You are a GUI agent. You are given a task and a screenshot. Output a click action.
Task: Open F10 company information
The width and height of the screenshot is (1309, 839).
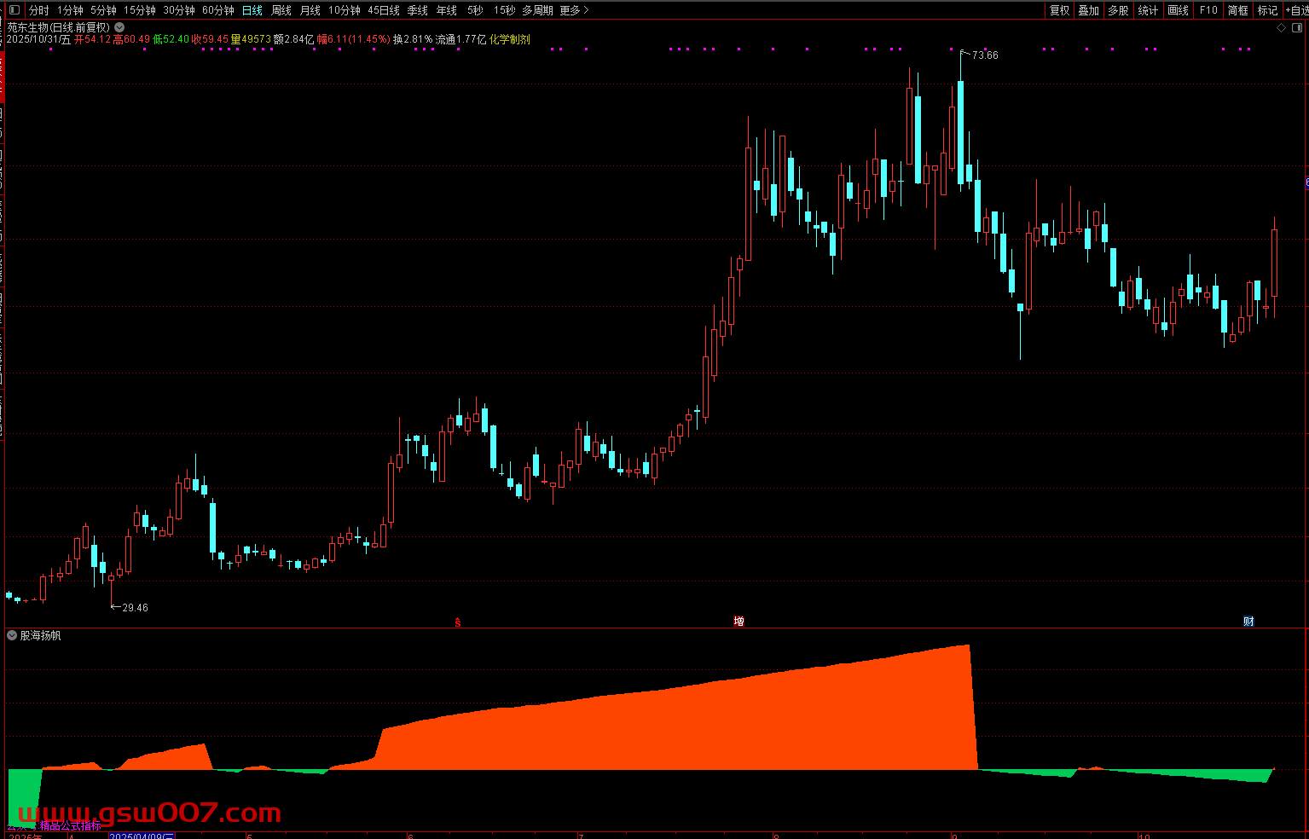pos(1208,10)
